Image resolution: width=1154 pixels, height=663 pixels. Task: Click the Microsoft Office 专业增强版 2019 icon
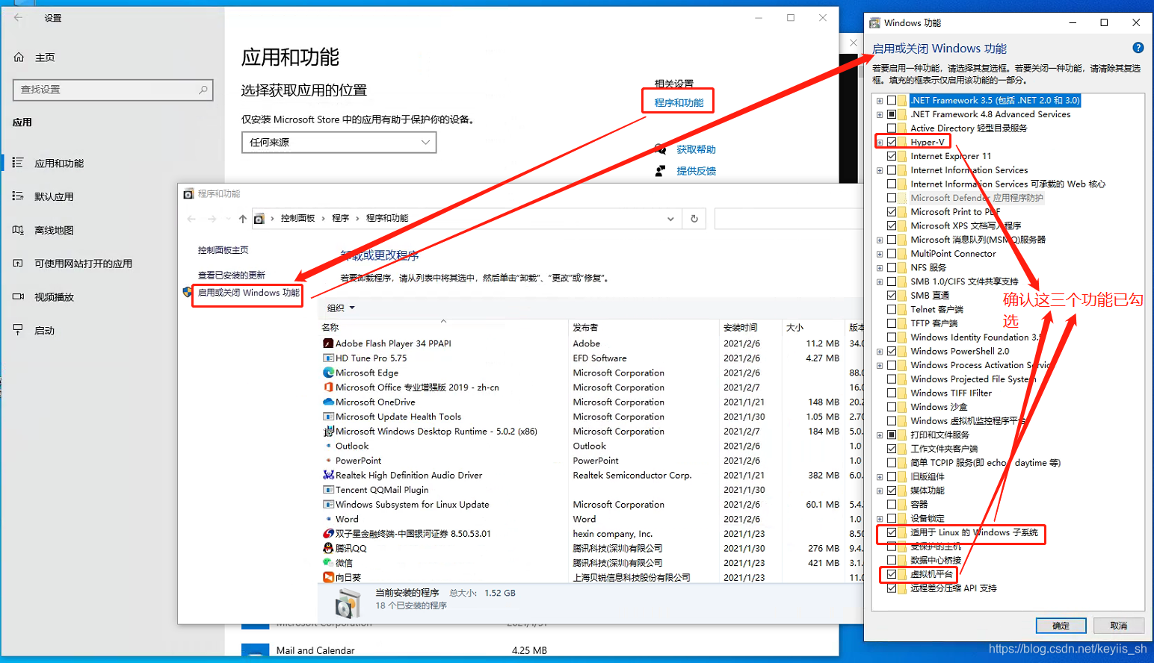[328, 387]
